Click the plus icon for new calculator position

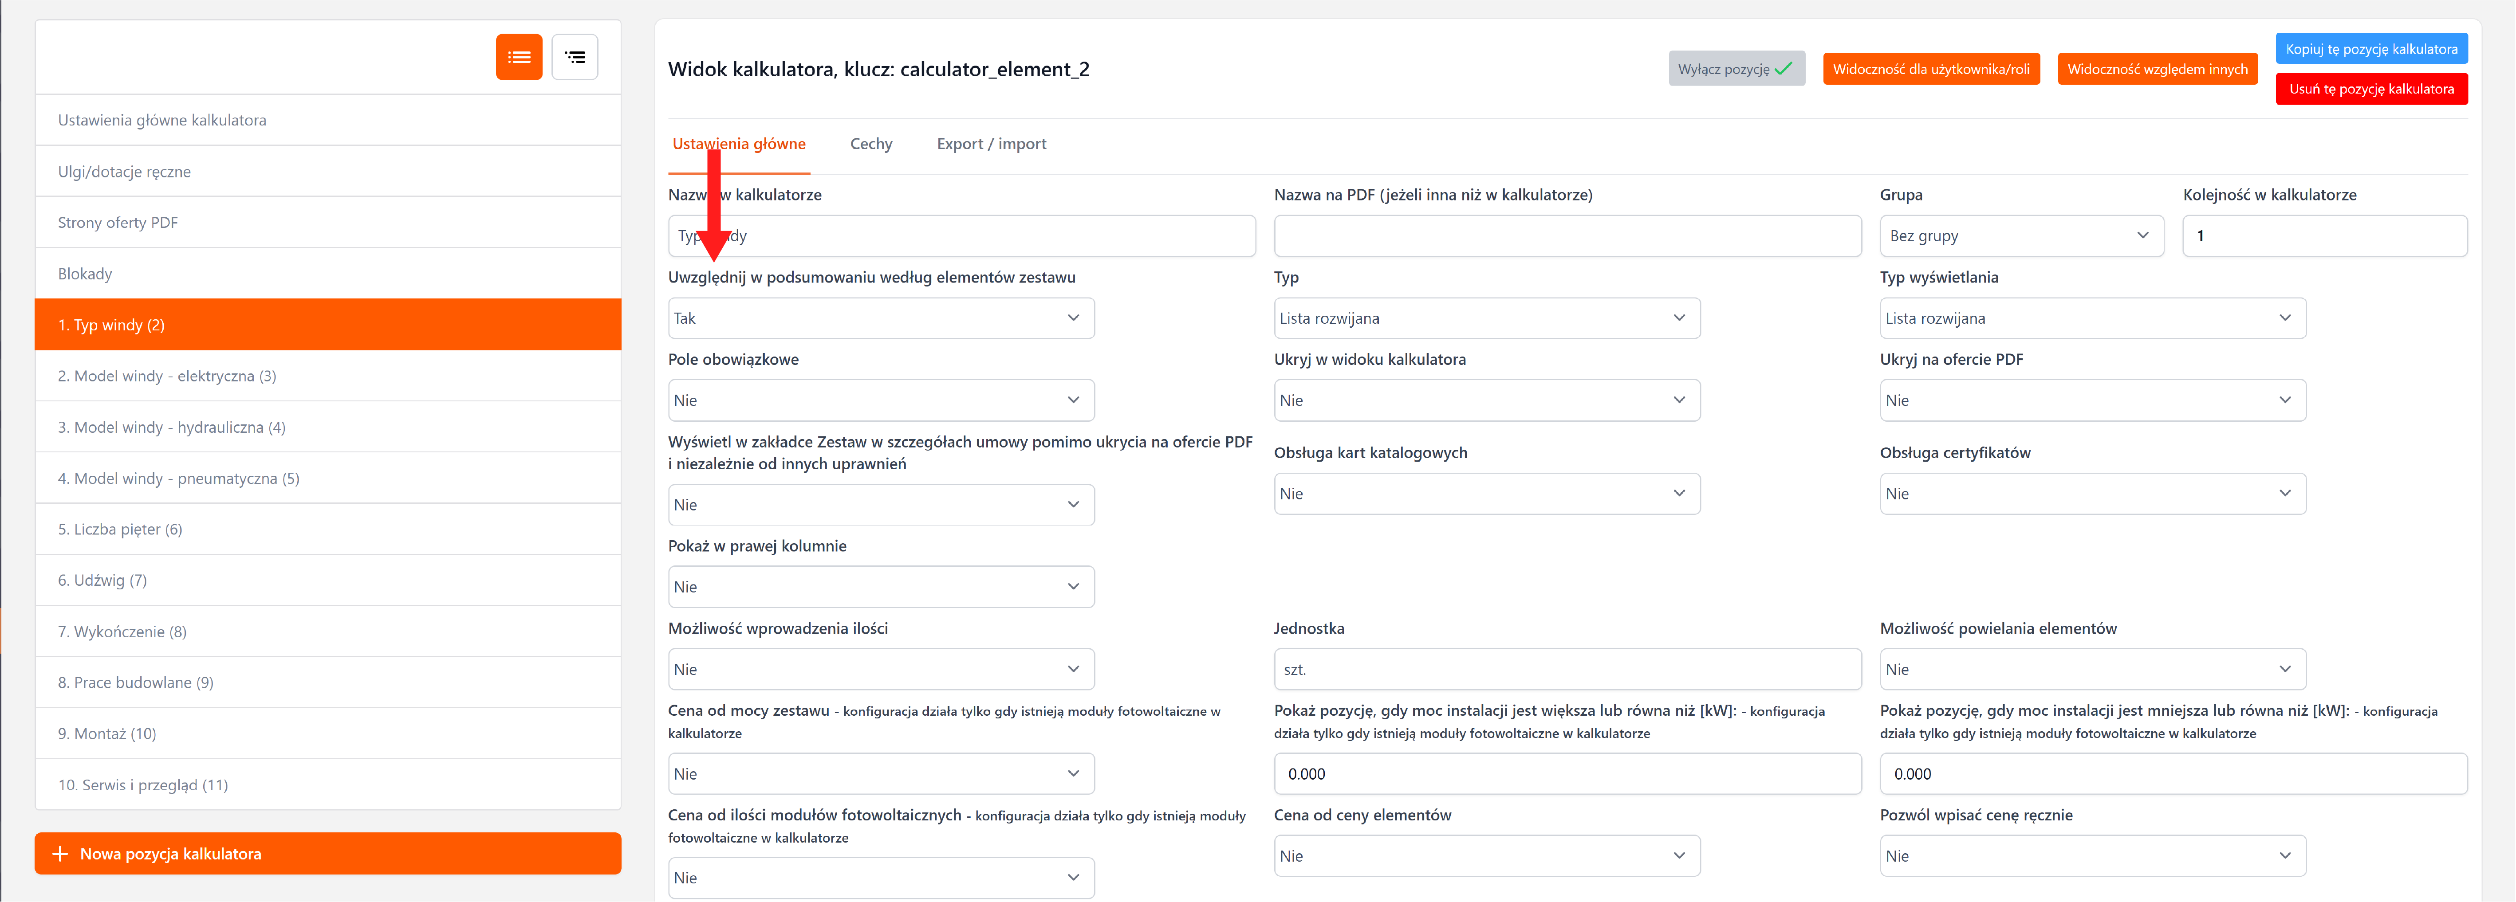pyautogui.click(x=59, y=853)
